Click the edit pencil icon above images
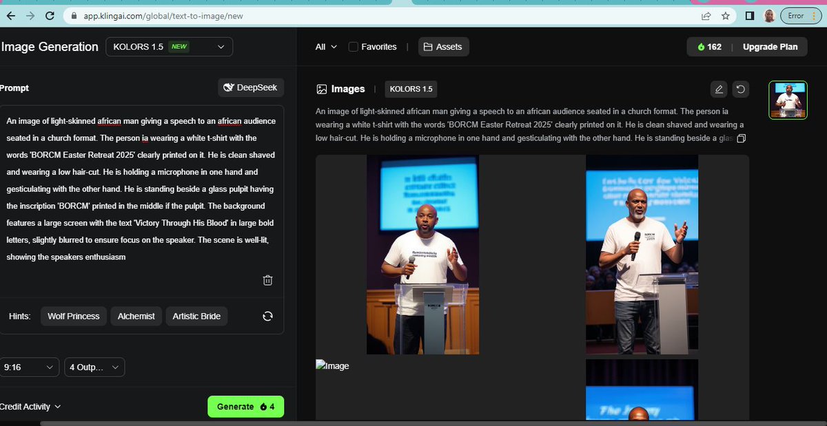This screenshot has width=827, height=426. click(x=719, y=89)
